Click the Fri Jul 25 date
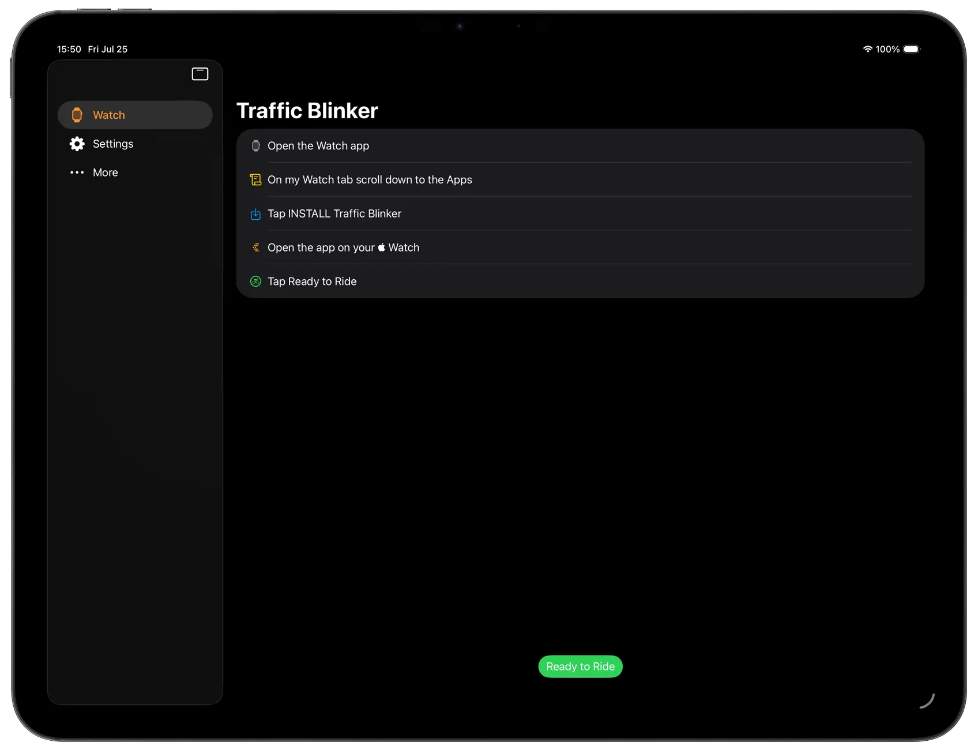This screenshot has height=750, width=978. click(x=108, y=49)
